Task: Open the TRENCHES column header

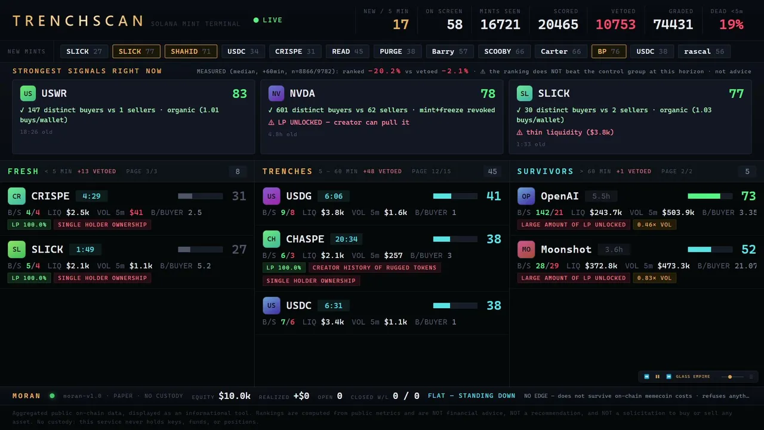Action: pos(288,171)
